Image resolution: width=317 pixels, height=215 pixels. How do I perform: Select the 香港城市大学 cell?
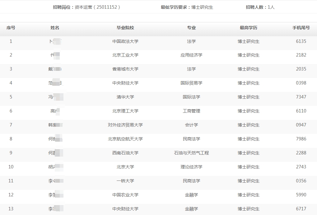pos(125,69)
